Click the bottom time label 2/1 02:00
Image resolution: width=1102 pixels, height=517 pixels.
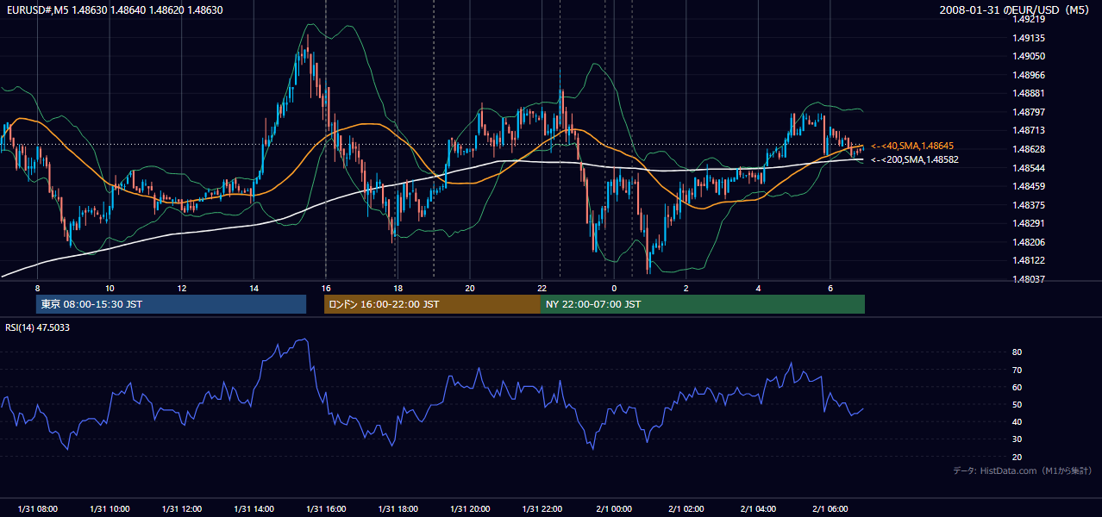click(x=686, y=509)
